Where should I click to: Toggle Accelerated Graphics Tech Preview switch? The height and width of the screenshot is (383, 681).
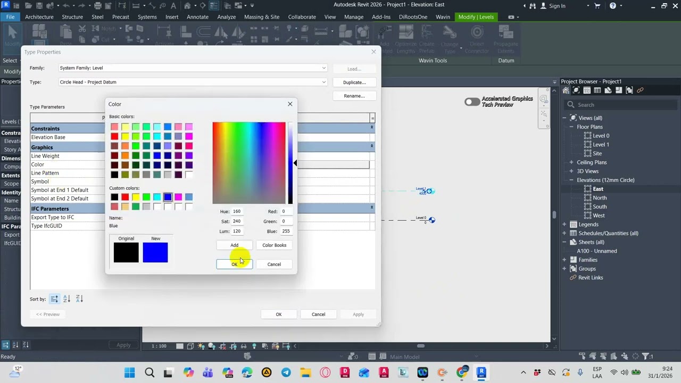click(x=472, y=102)
